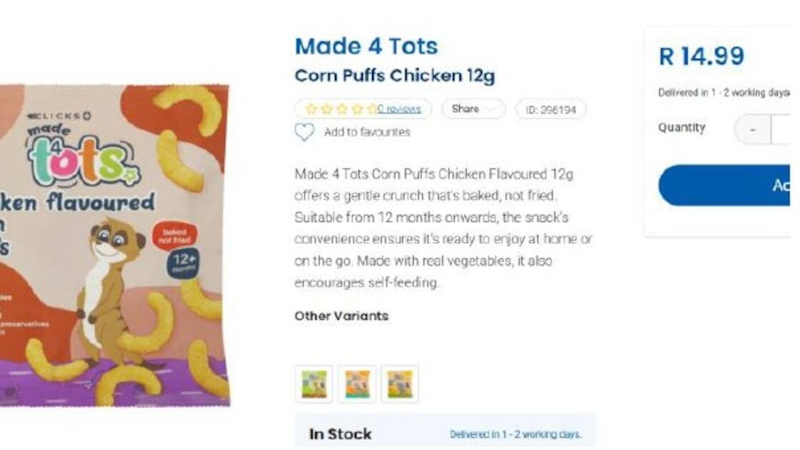
Task: Open the Made 4 Tots brand link
Action: [x=366, y=46]
